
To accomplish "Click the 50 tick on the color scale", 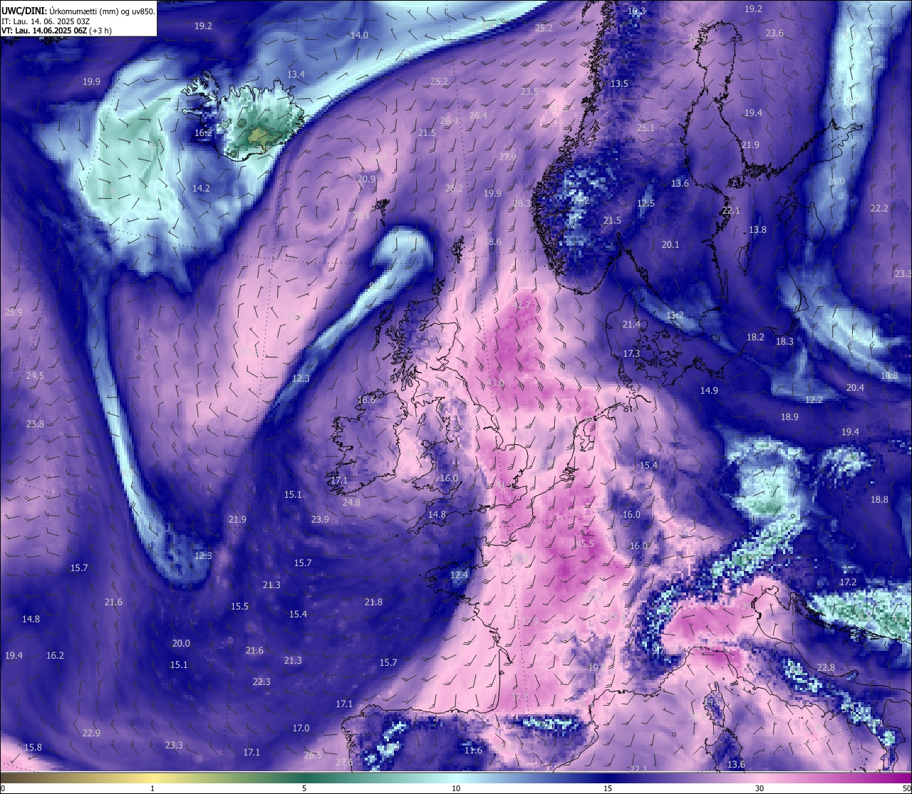I will [x=906, y=788].
